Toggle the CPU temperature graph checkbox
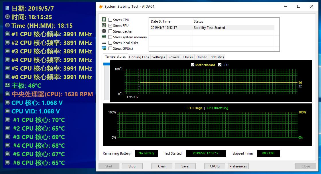 point(220,65)
